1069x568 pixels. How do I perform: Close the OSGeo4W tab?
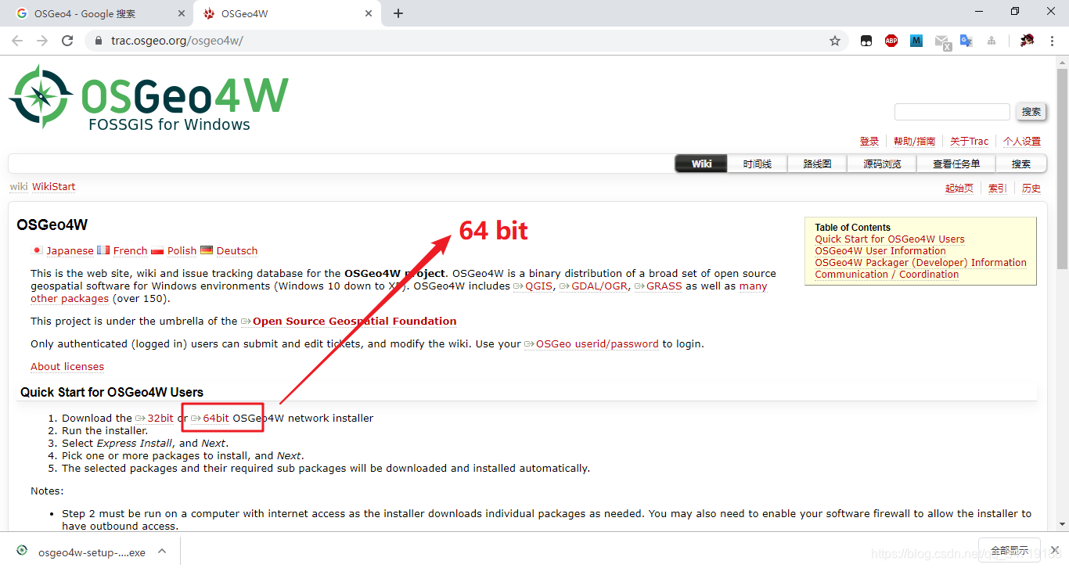click(x=369, y=13)
